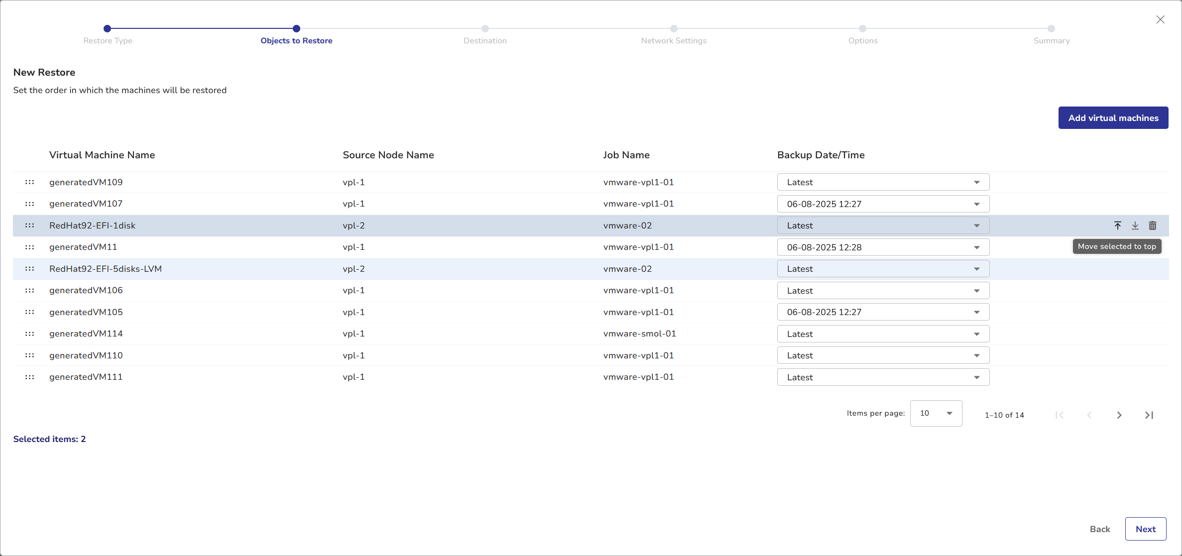Select the generatedVM106 row

[199, 291]
